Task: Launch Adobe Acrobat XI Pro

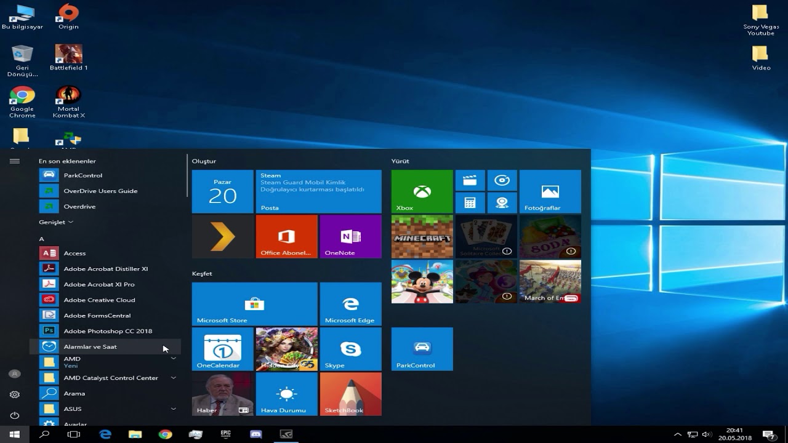Action: [105, 284]
